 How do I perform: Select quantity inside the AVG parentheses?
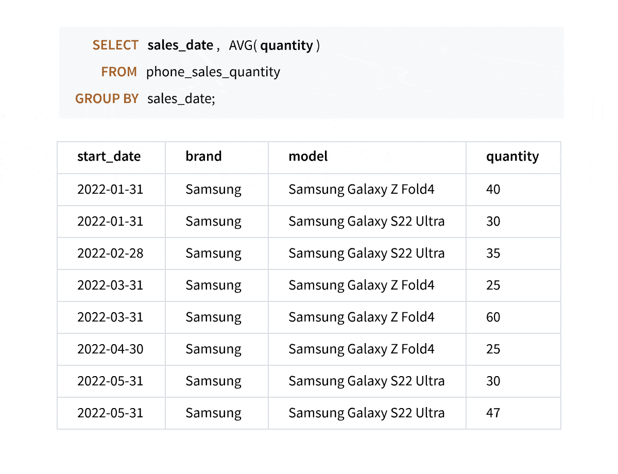tap(286, 45)
